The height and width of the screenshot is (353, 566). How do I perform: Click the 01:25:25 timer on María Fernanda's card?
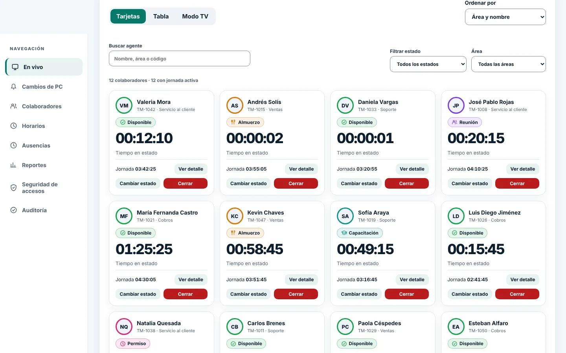(x=144, y=249)
